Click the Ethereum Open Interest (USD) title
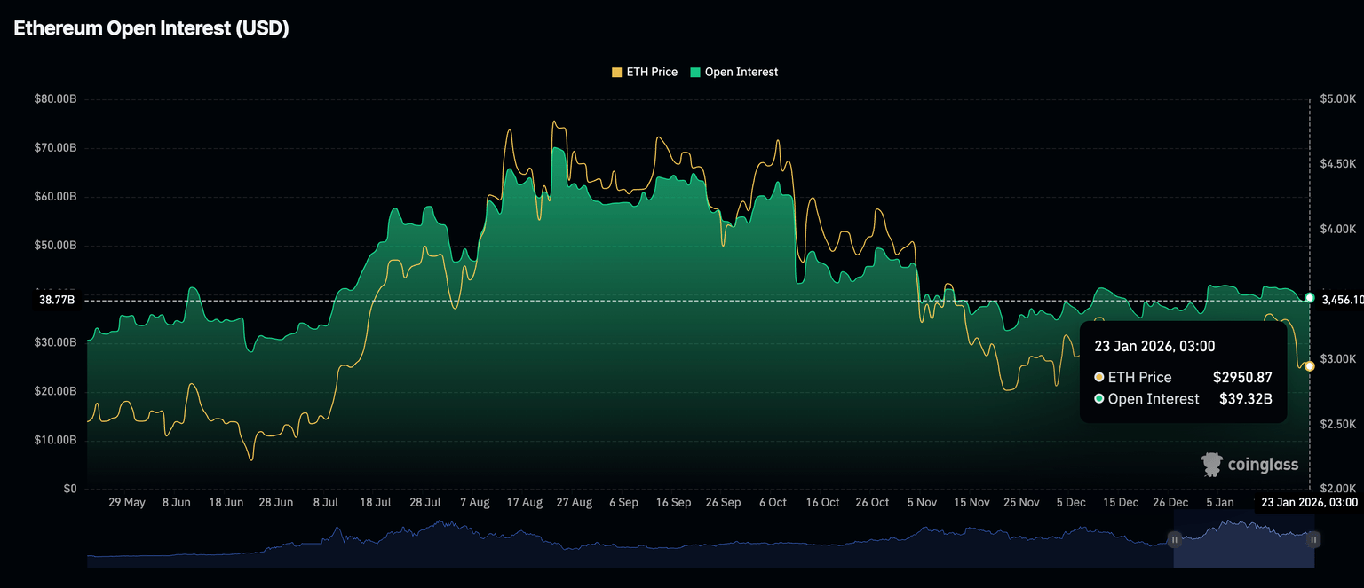This screenshot has width=1364, height=588. pyautogui.click(x=151, y=28)
